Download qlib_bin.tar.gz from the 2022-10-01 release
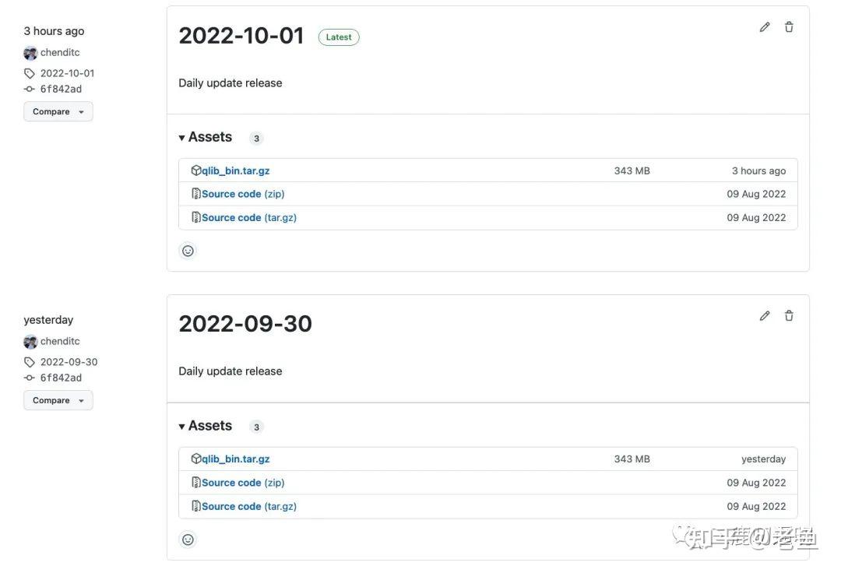 point(235,170)
